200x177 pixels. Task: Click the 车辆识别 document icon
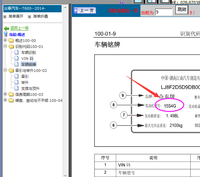click(x=16, y=52)
